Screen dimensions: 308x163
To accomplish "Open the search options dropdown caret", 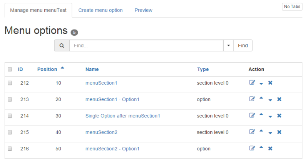I will tap(228, 46).
